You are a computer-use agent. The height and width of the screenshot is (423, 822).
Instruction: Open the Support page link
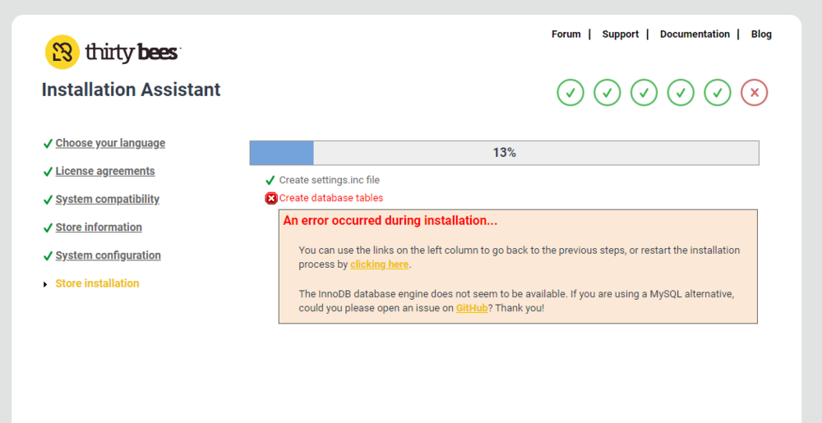[x=620, y=34]
